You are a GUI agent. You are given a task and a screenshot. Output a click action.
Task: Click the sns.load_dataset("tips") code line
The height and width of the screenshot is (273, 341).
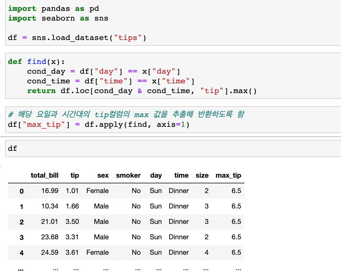[77, 38]
